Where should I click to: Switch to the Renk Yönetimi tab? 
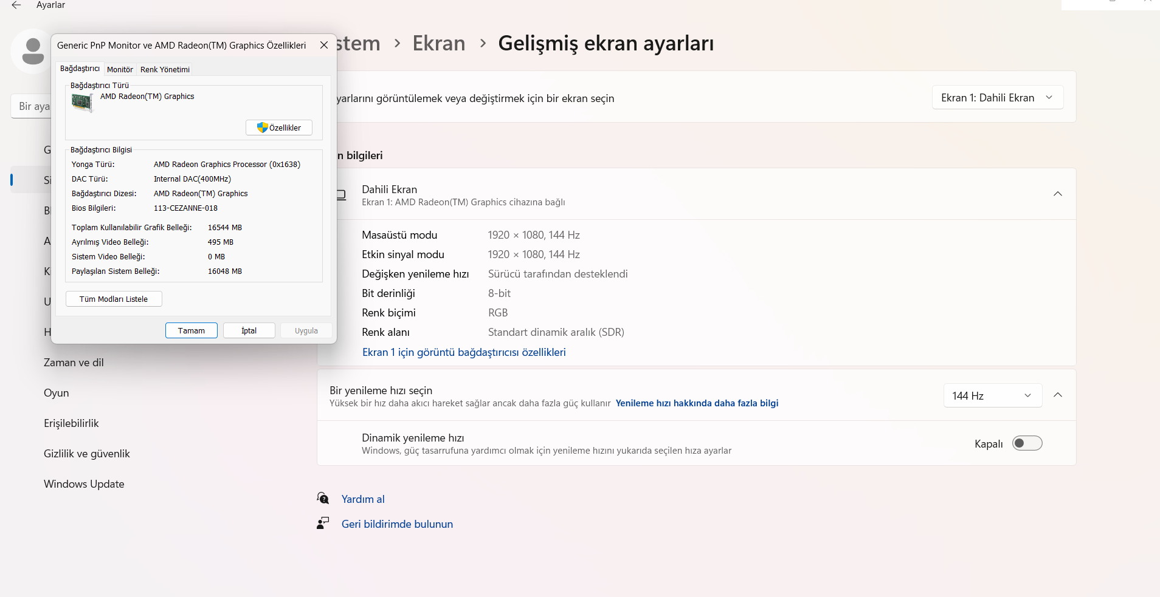(x=165, y=70)
